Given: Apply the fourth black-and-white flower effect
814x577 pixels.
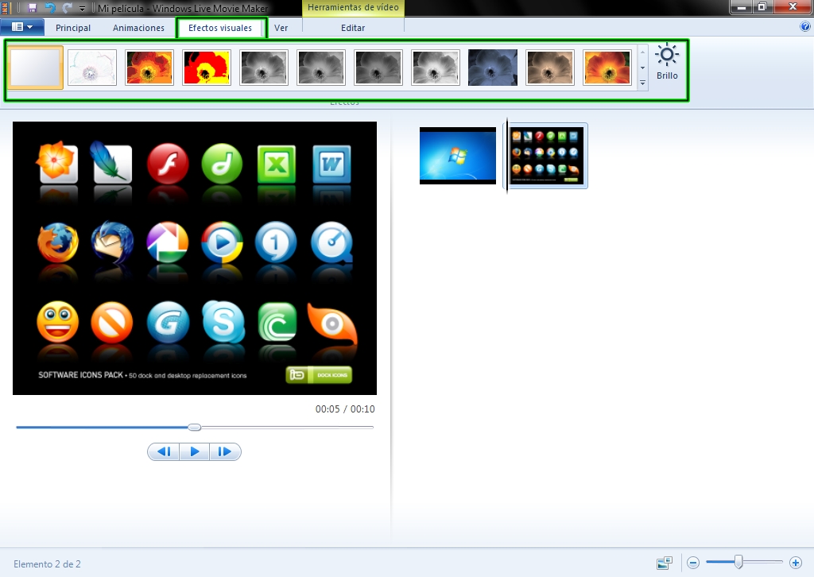Looking at the screenshot, I should (436, 68).
